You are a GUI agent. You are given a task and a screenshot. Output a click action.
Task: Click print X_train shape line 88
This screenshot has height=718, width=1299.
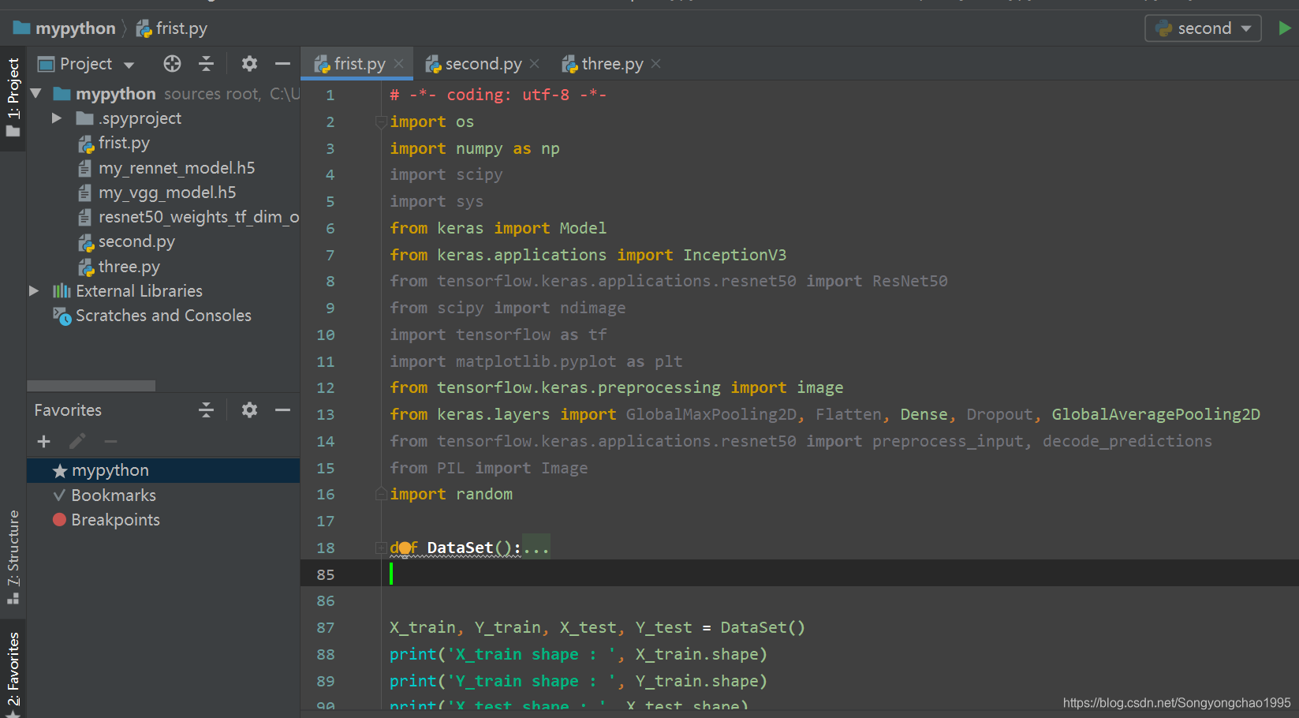coord(578,654)
